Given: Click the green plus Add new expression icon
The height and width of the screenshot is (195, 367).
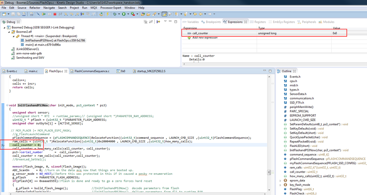Looking at the screenshot, I should 189,38.
